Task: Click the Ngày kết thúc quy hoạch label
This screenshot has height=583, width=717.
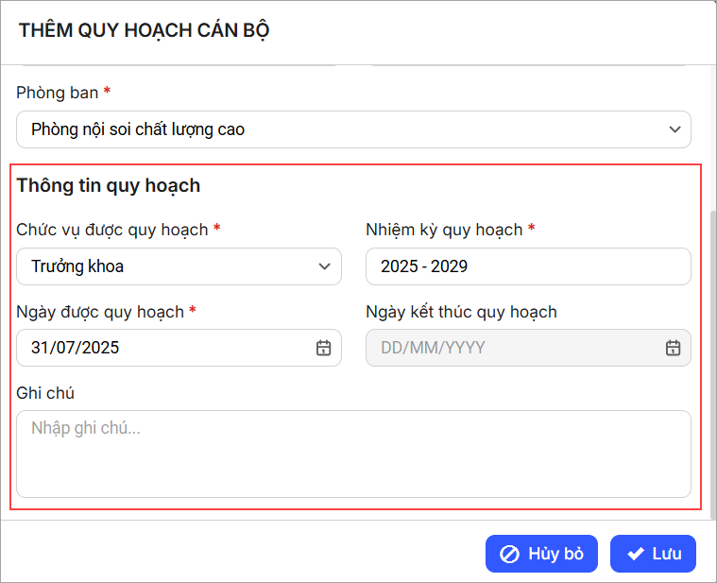Action: pos(461,312)
